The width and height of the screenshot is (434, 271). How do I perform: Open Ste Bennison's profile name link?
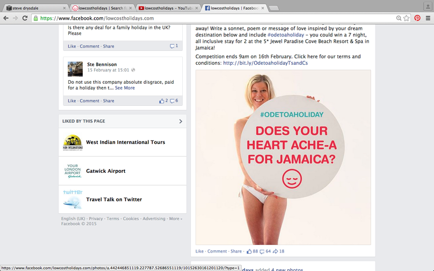click(x=102, y=64)
